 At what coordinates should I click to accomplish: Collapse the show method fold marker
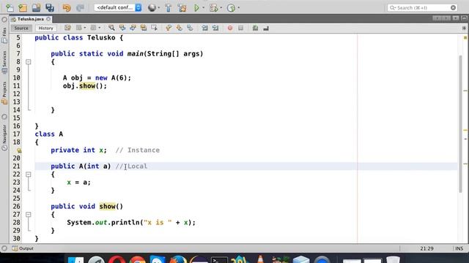(x=29, y=214)
